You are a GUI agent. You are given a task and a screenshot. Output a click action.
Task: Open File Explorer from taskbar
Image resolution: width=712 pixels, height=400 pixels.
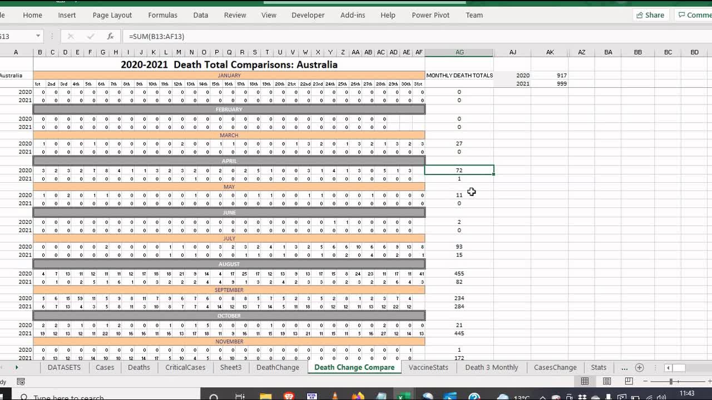point(265,397)
